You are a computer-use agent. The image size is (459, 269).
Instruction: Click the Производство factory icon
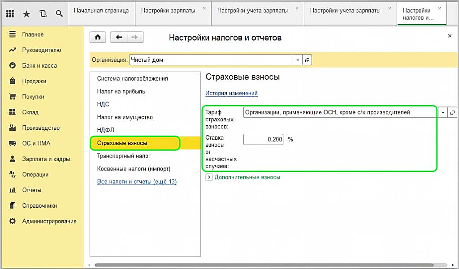[12, 128]
